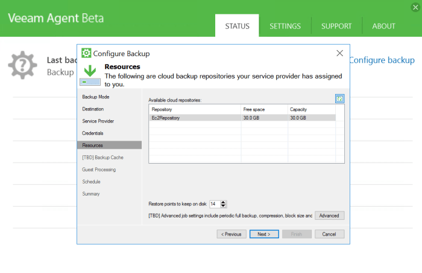Select the [TBD] Backup Cache step
Screen dimensions: 422x273
pyautogui.click(x=103, y=157)
